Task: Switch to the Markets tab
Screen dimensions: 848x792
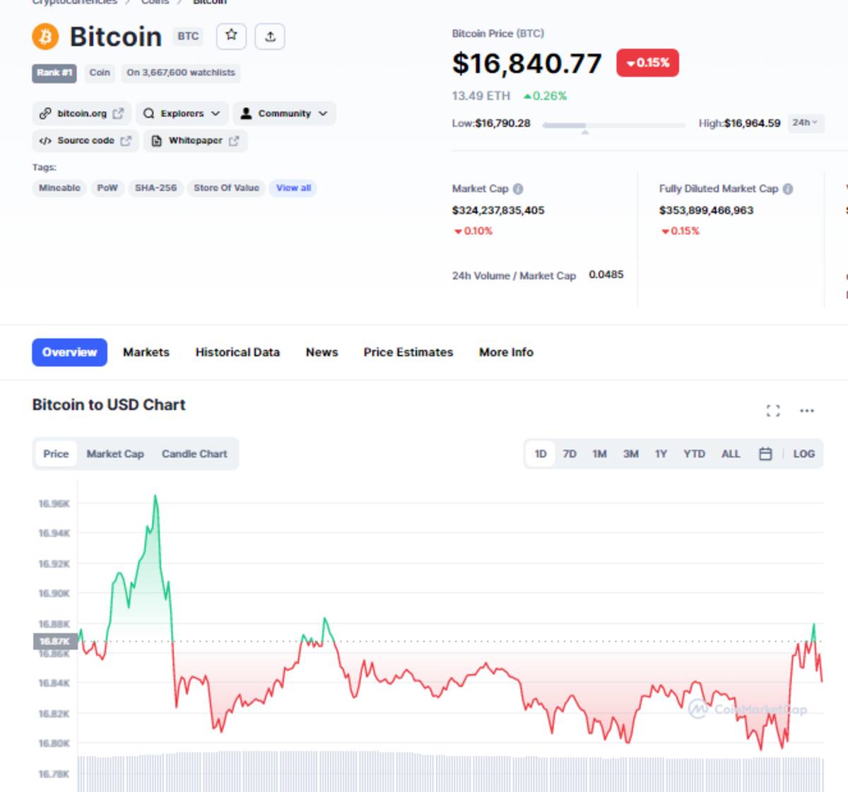Action: 146,352
